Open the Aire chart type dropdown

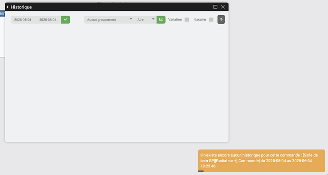click(145, 19)
